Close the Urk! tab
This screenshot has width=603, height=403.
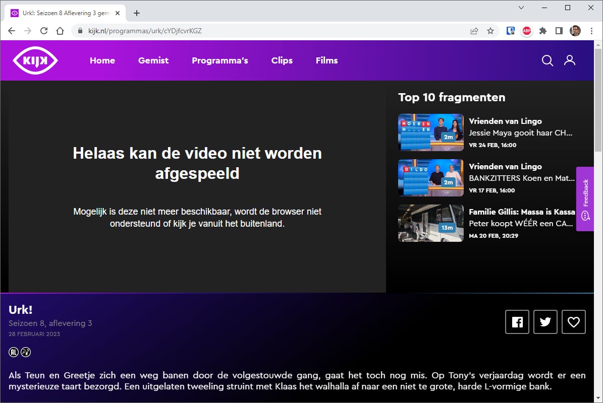pyautogui.click(x=118, y=13)
